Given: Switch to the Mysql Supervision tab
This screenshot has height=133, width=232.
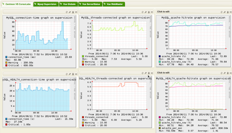Looking at the screenshot, I should tap(46, 4).
